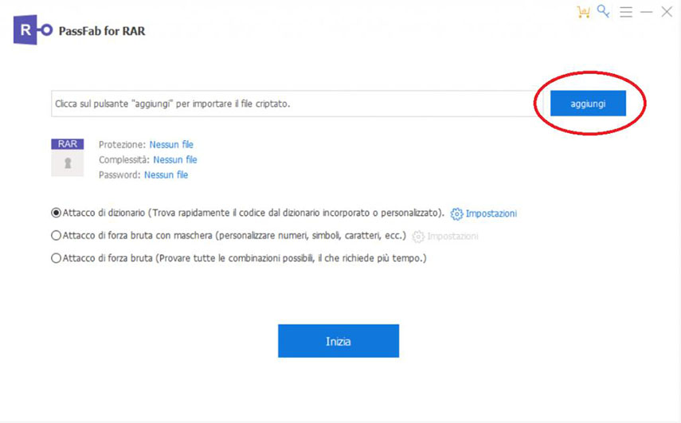
Task: Choose Attacco di forza bruta con maschera
Action: click(56, 236)
